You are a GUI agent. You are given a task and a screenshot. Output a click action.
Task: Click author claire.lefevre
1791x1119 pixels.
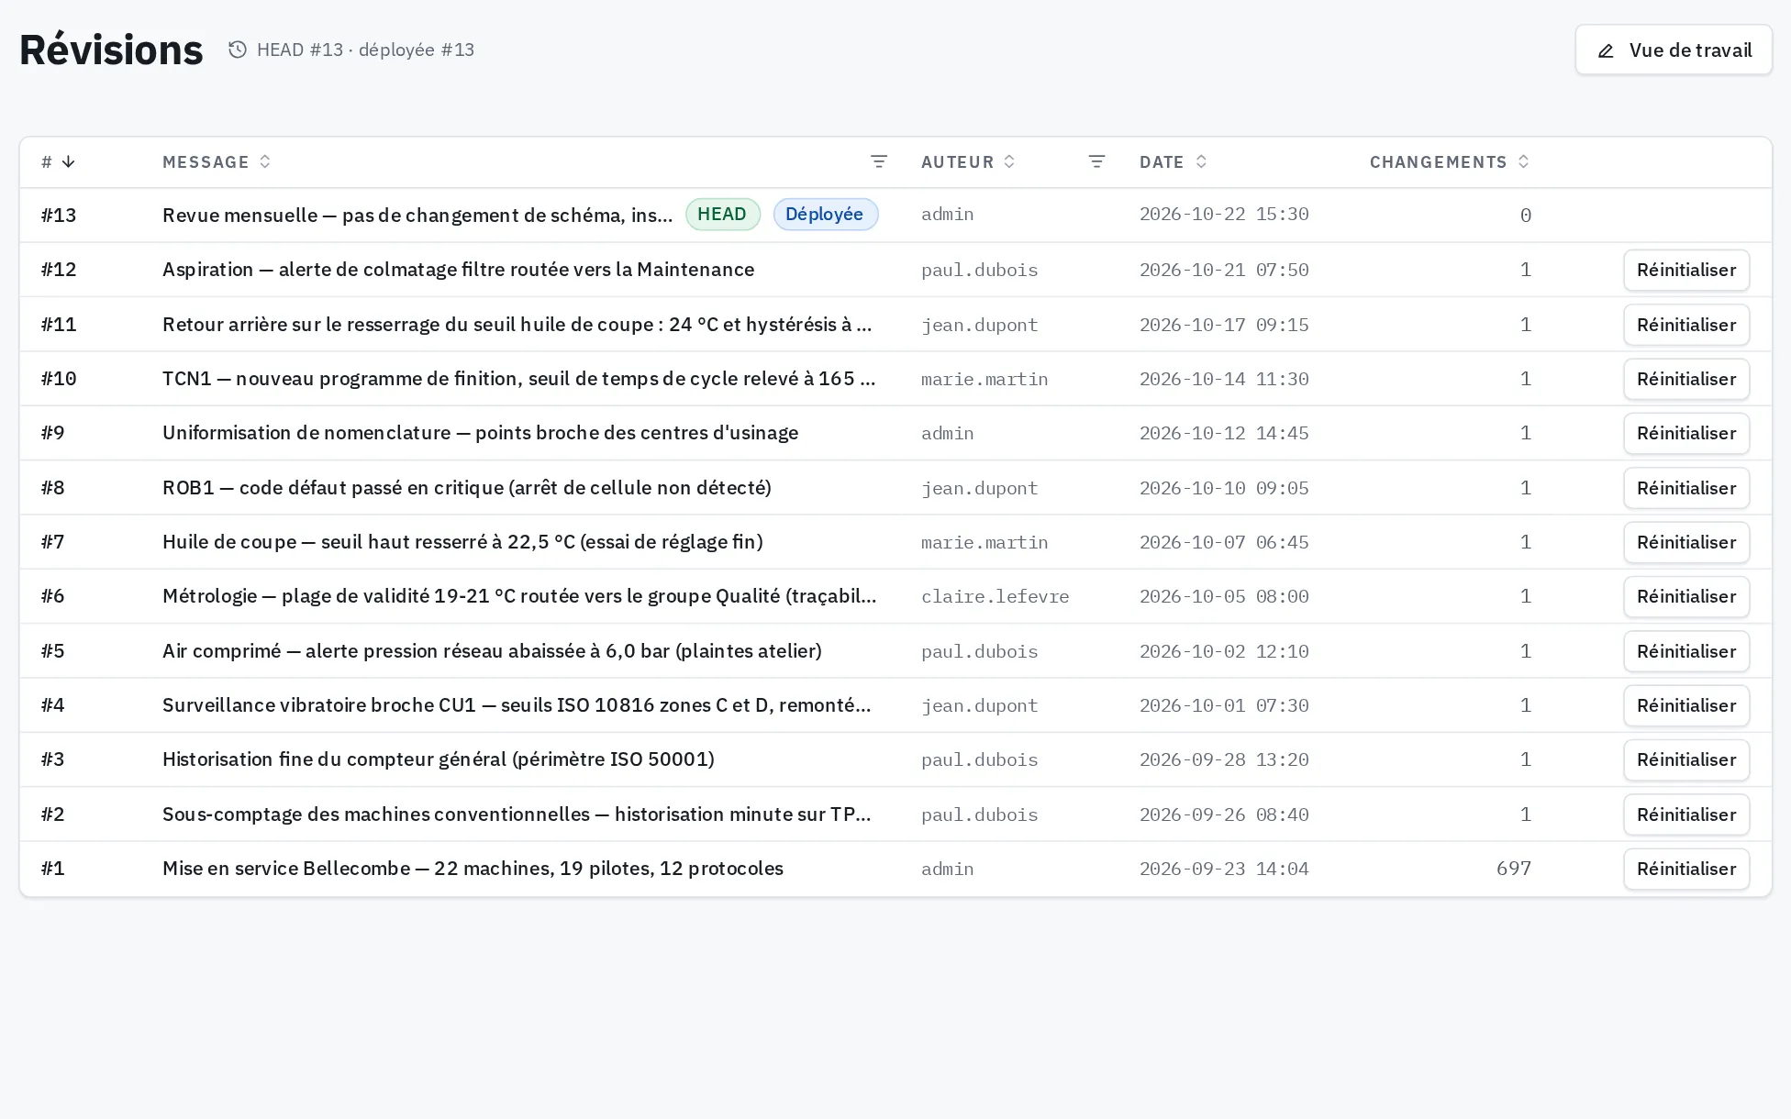pos(995,596)
